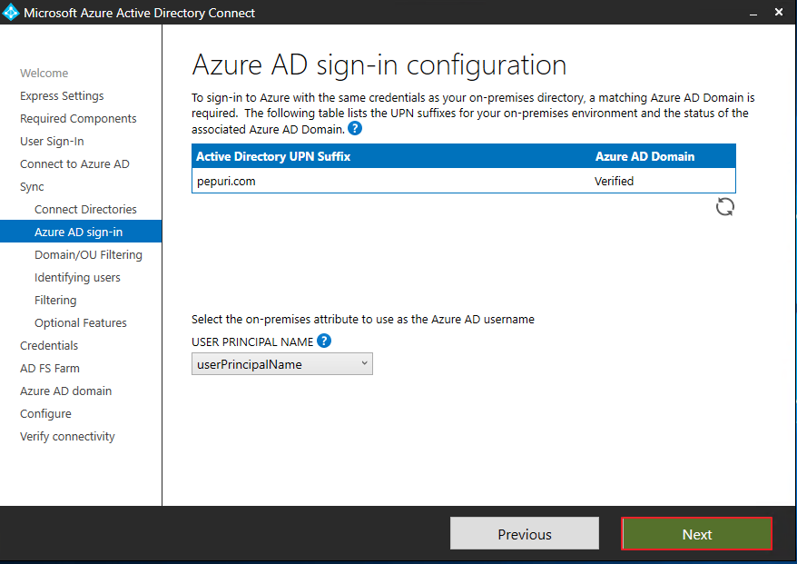The image size is (797, 564).
Task: Open Connect to Azure AD step
Action: coord(74,164)
